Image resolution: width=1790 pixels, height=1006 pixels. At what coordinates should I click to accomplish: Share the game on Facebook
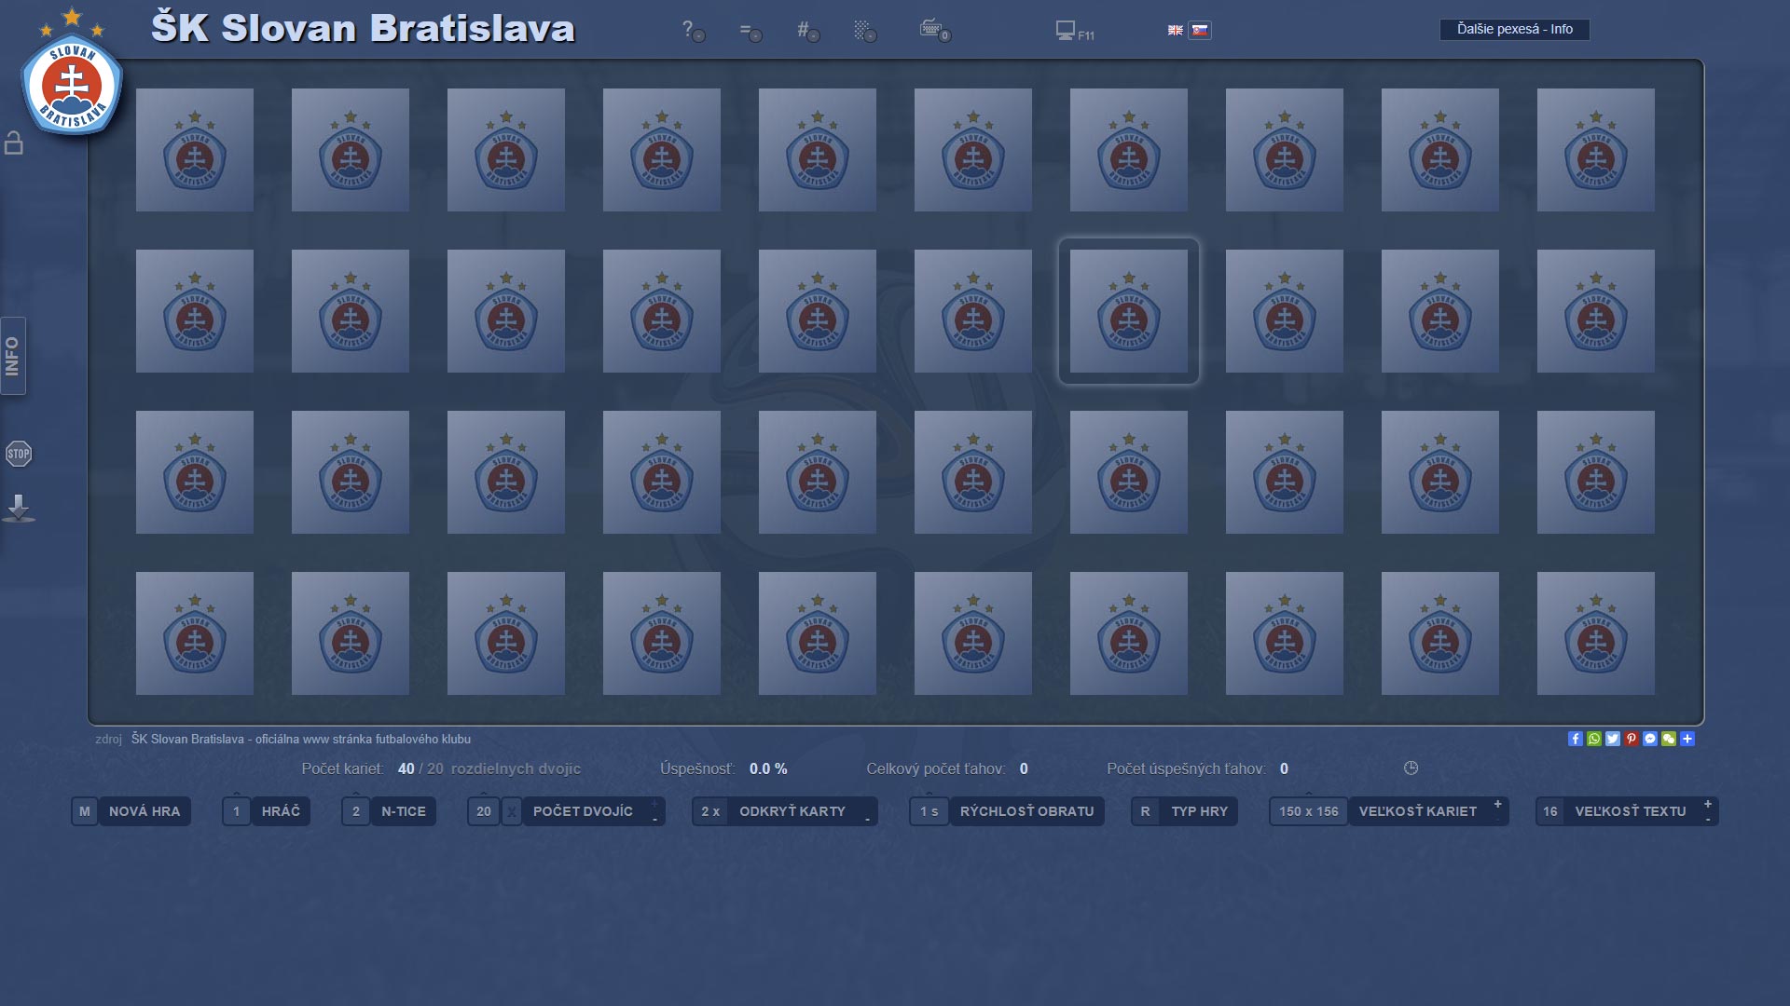point(1575,739)
